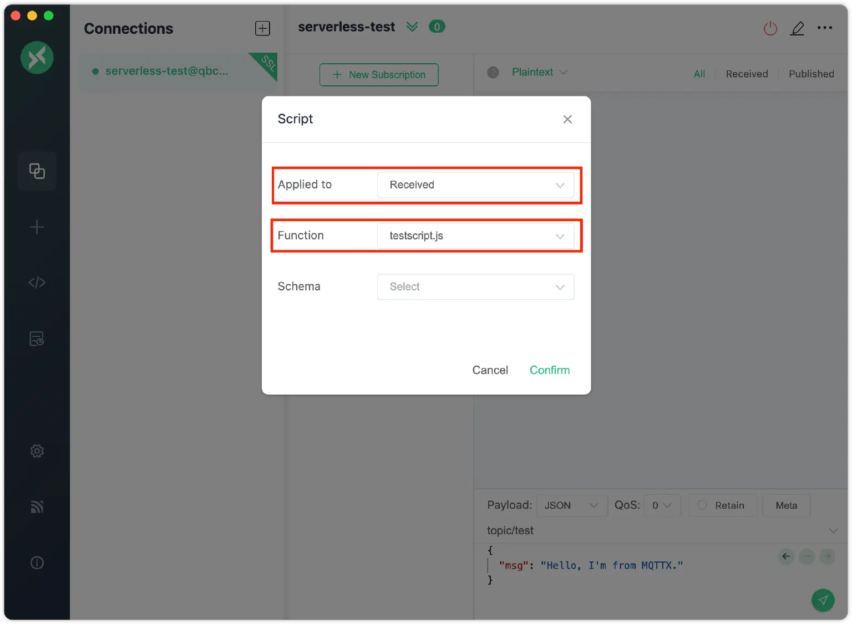Switch to Received messages filter
The width and height of the screenshot is (852, 624).
point(747,74)
